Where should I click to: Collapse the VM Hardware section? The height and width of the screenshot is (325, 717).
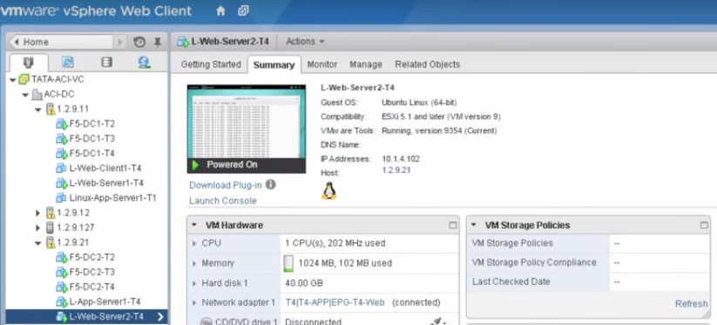coord(194,225)
